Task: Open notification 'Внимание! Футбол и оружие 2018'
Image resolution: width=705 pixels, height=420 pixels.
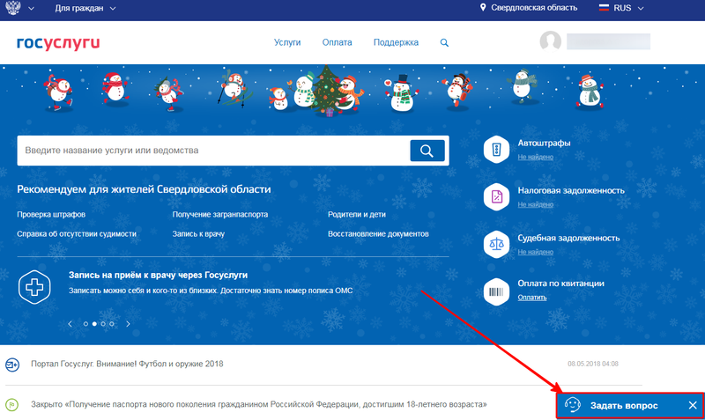Action: coord(127,364)
